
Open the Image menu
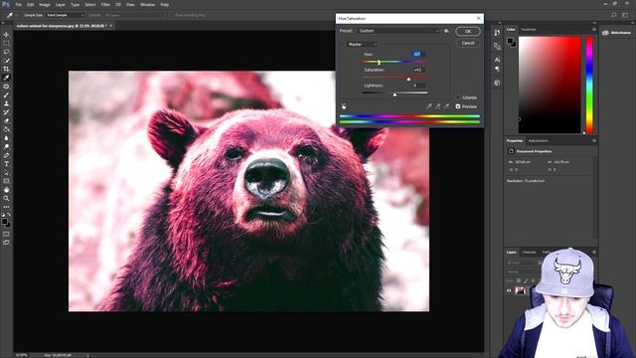(45, 4)
